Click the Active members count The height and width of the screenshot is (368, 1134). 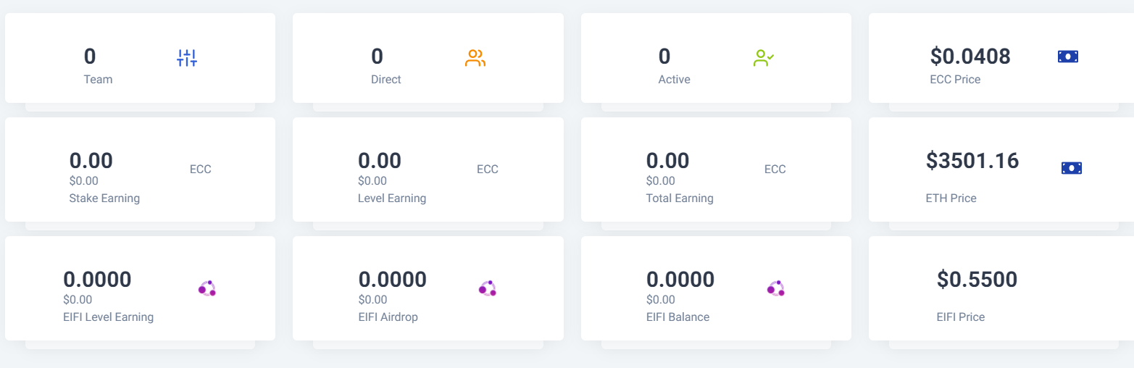click(664, 57)
